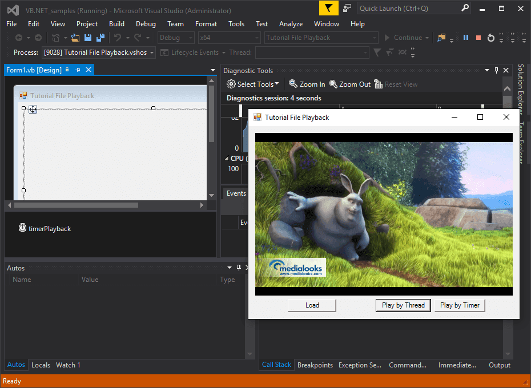Open the Analyze menu
The image size is (531, 388).
tap(291, 24)
